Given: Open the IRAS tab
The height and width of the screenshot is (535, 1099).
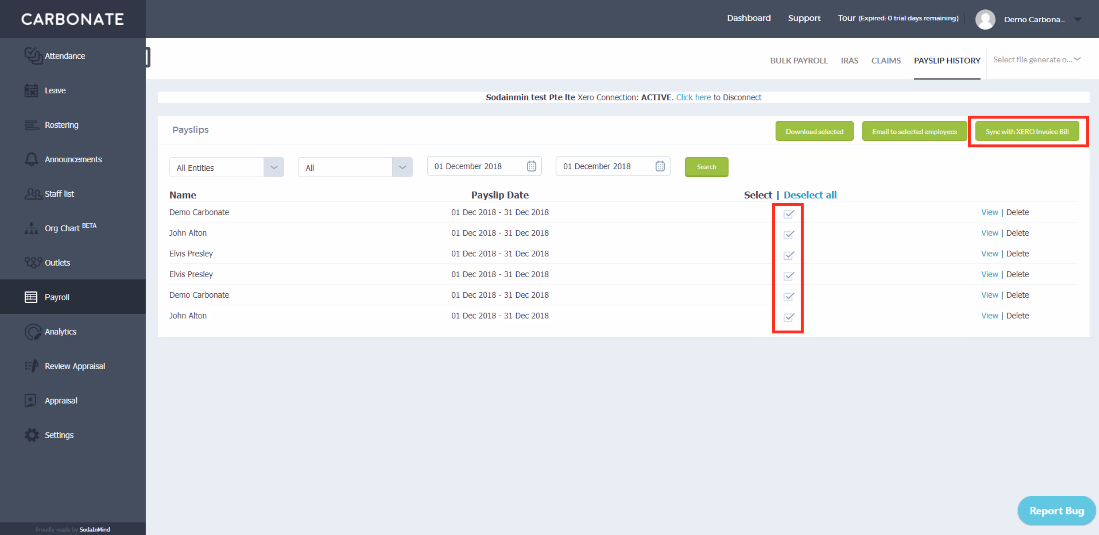Looking at the screenshot, I should coord(849,60).
